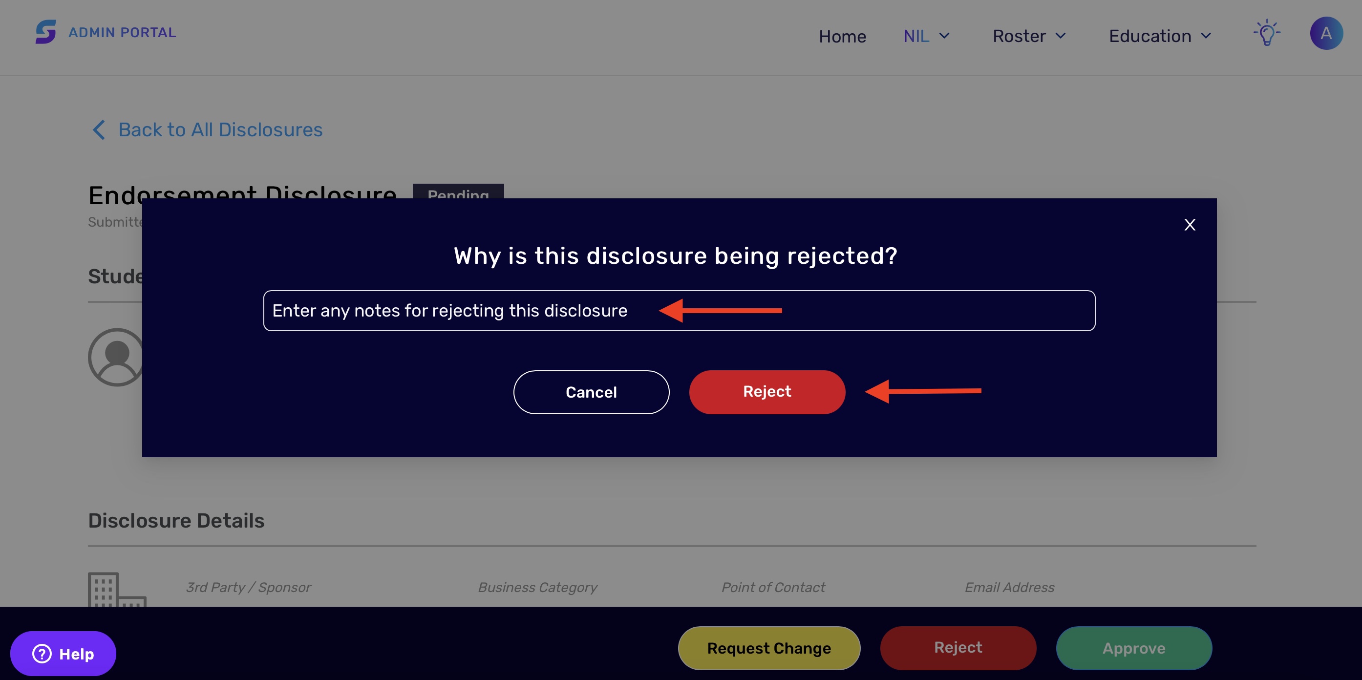Click the Admin Portal S logo

pos(45,32)
